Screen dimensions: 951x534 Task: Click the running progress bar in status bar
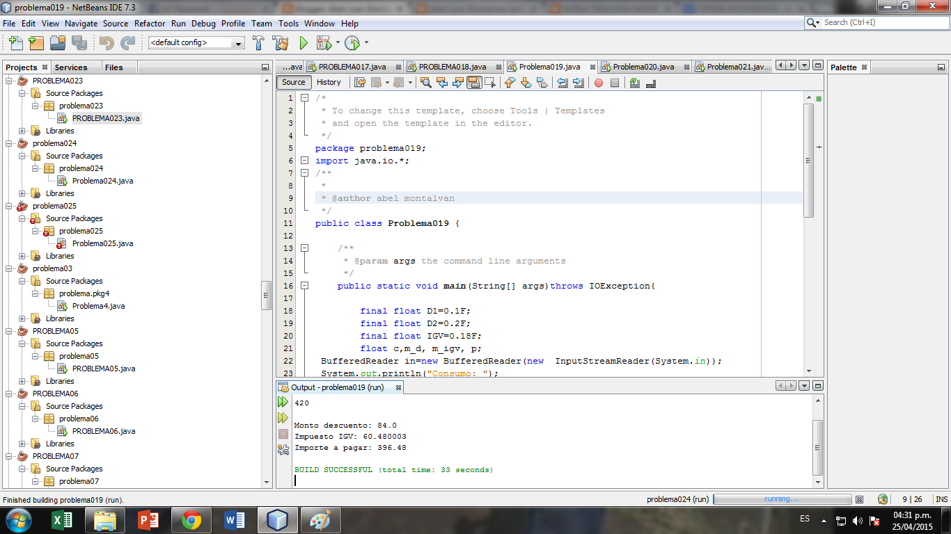(783, 499)
